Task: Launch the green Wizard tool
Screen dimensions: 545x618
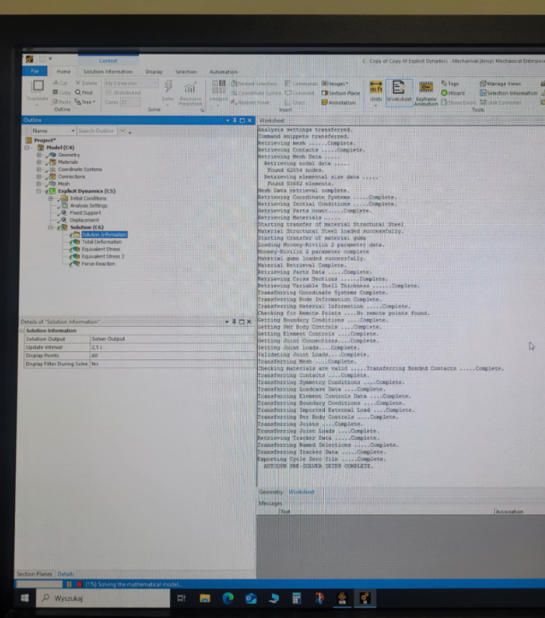Action: pos(453,93)
